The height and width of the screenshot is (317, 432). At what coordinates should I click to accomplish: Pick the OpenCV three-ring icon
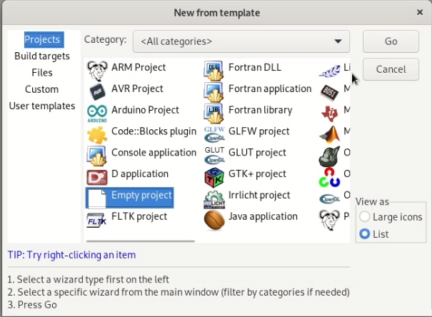[329, 177]
